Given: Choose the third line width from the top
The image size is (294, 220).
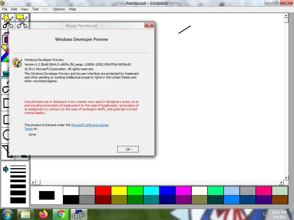Looking at the screenshot, I should (x=18, y=172).
